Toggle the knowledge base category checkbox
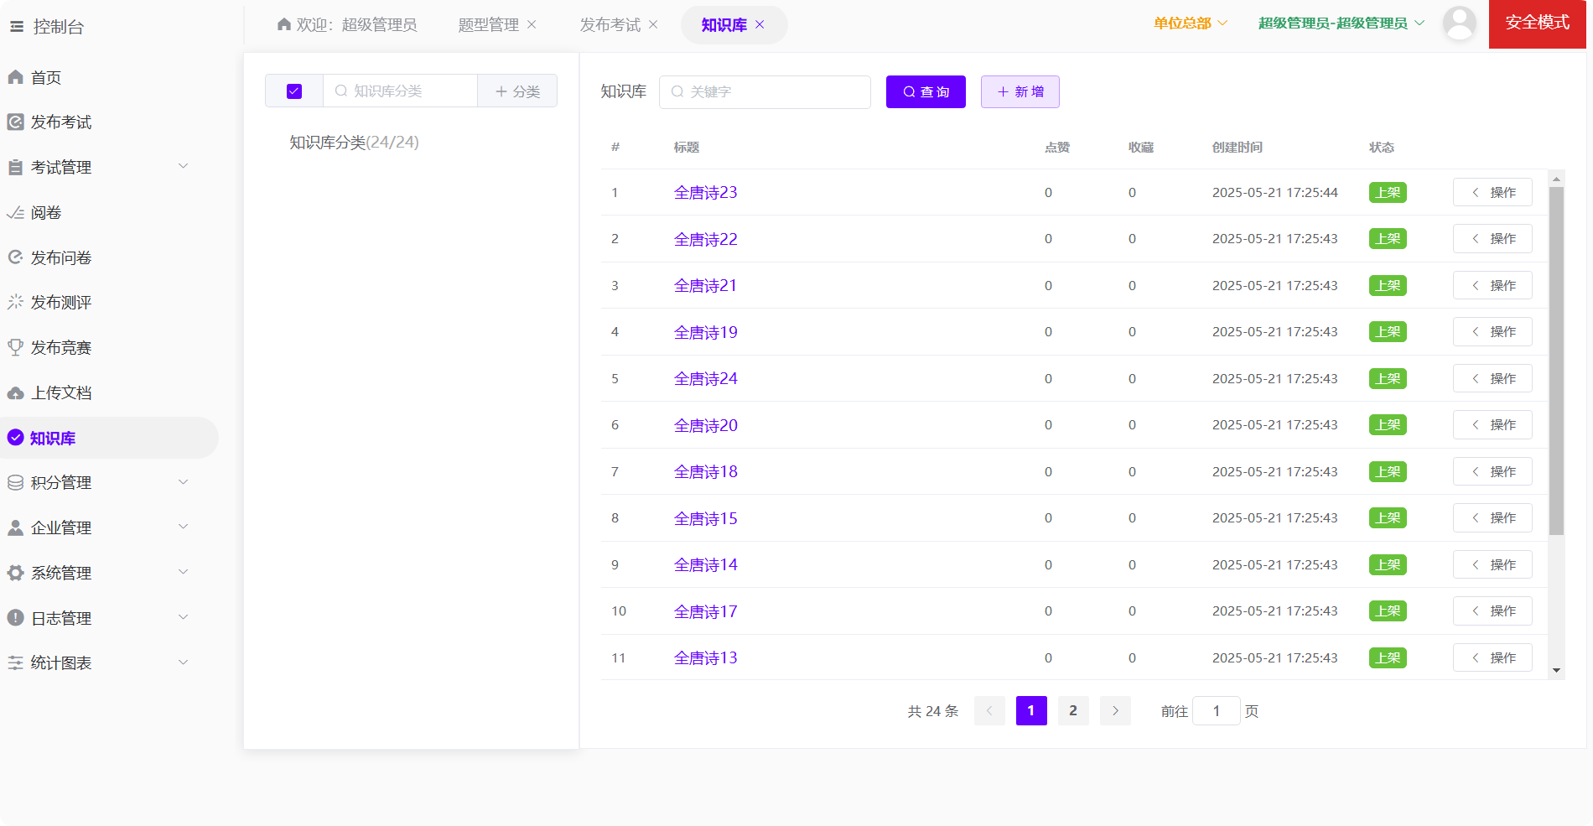1593x826 pixels. coord(294,91)
